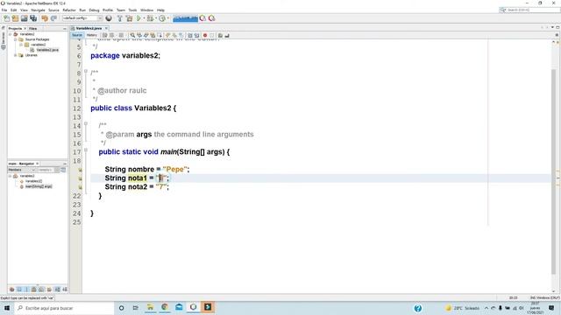Close the Navigator panel tab
Screen dimensions: 561x315
click(x=37, y=164)
